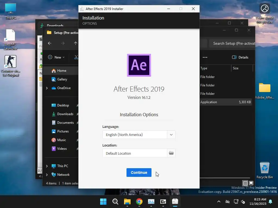Toggle the Details pane button
The width and height of the screenshot is (278, 208).
coord(240,57)
